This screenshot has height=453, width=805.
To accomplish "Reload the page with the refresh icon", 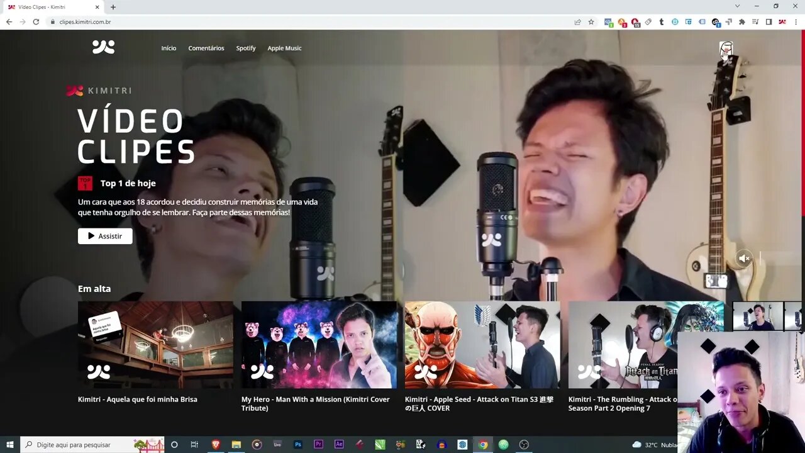I will pos(36,21).
